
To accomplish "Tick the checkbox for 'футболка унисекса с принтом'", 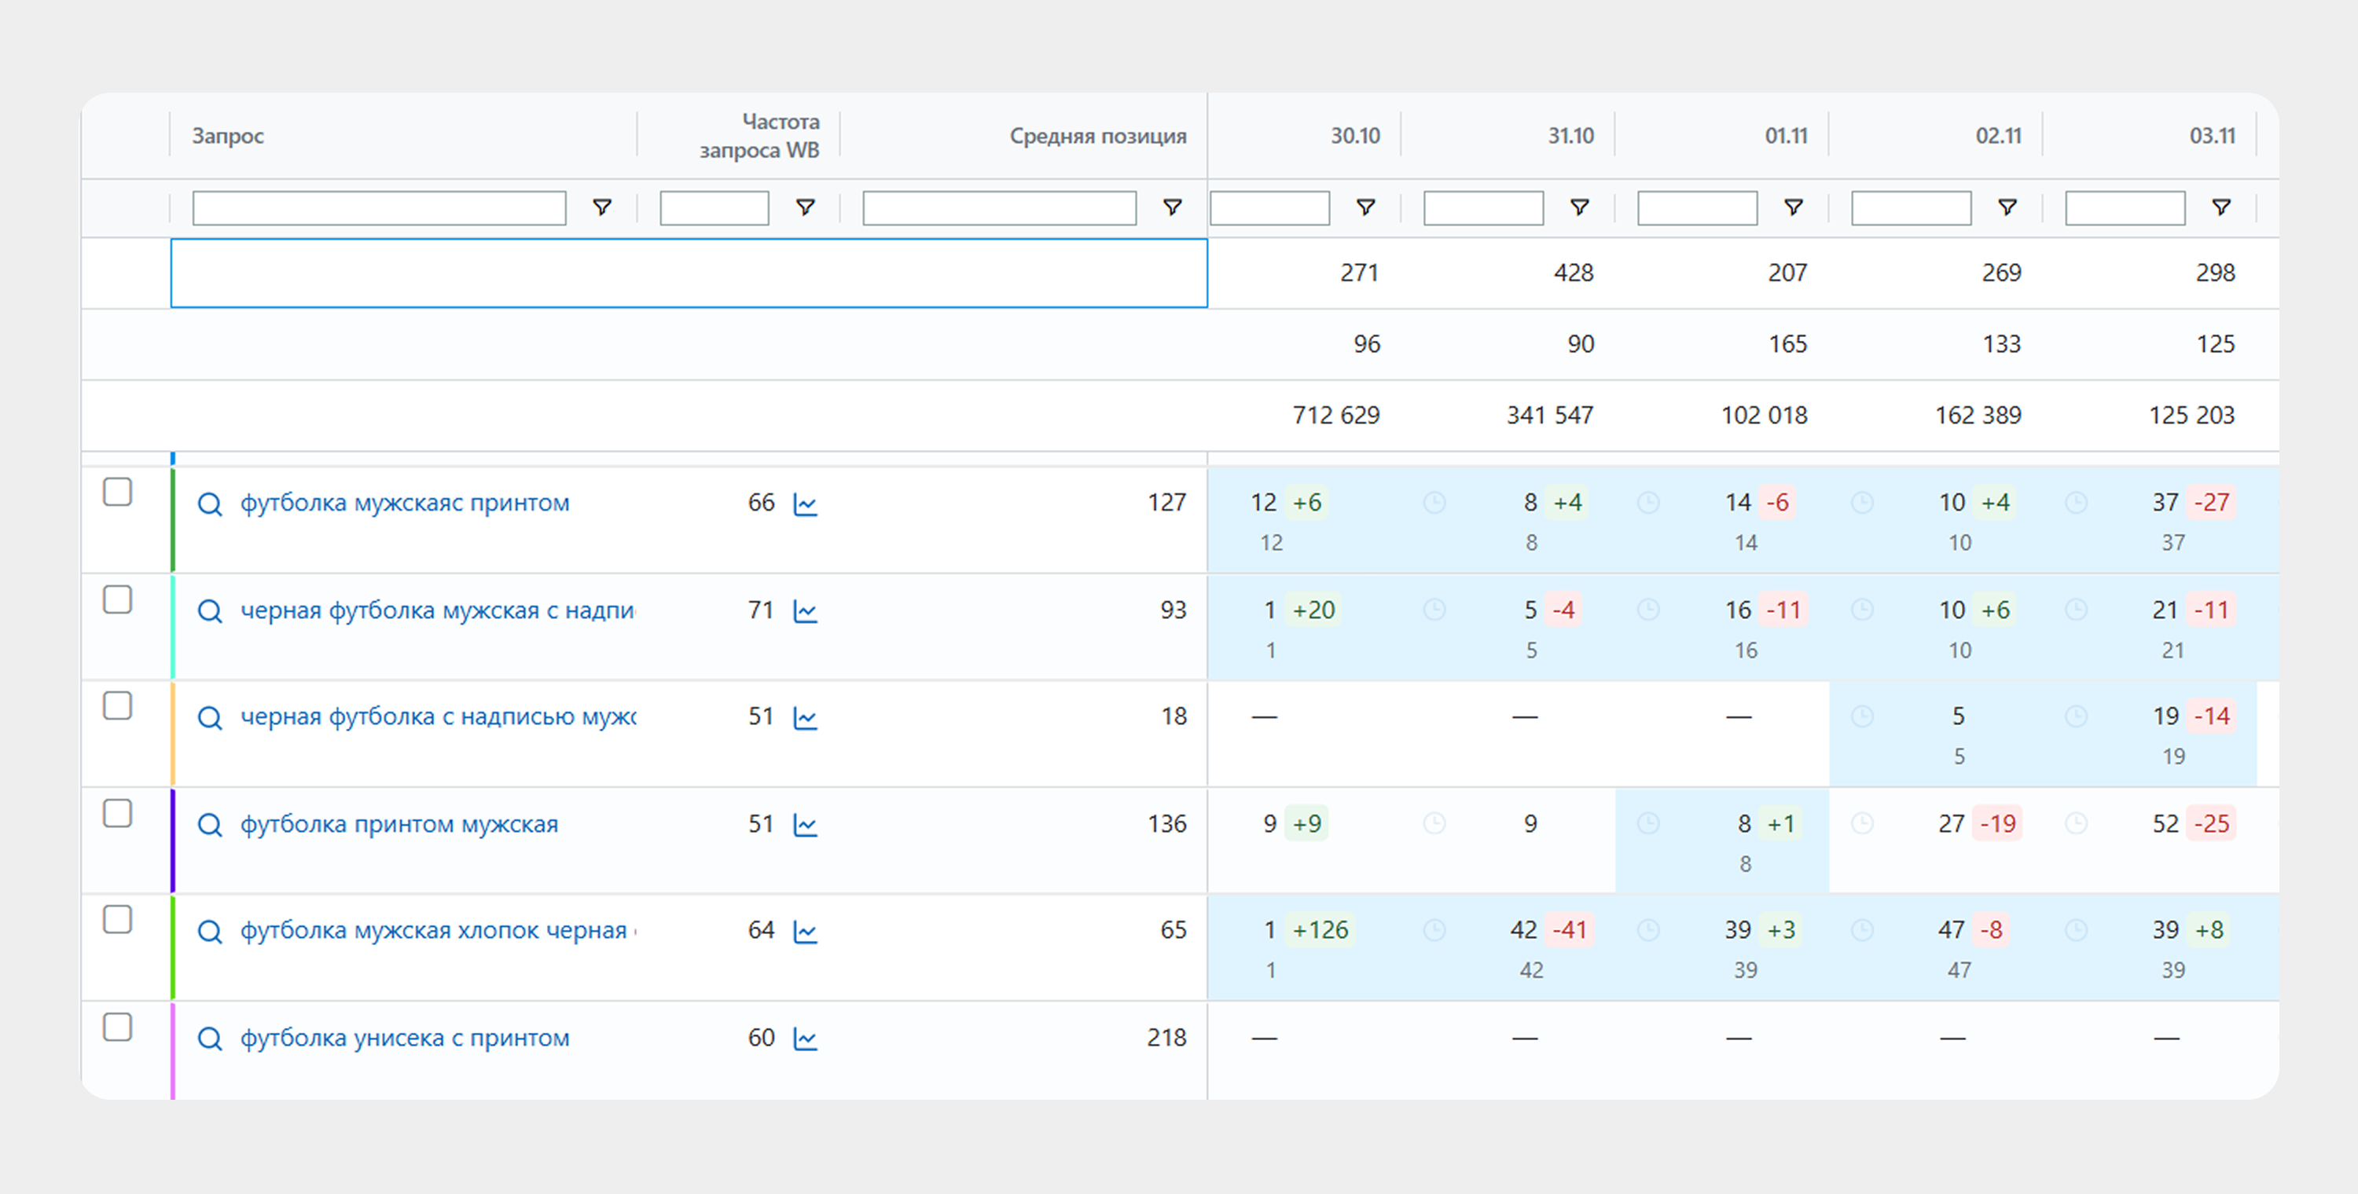I will [117, 1027].
